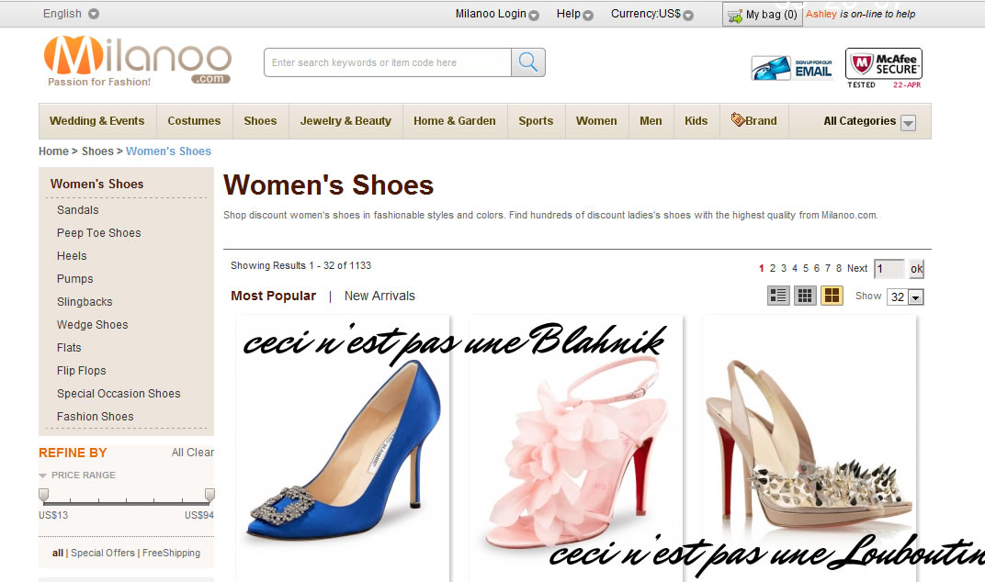The height and width of the screenshot is (582, 985).
Task: Switch to large grid view icon
Action: click(x=832, y=296)
